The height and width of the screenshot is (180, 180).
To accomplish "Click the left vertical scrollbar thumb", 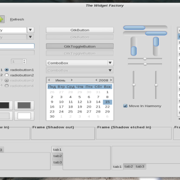I will click(x=134, y=51).
